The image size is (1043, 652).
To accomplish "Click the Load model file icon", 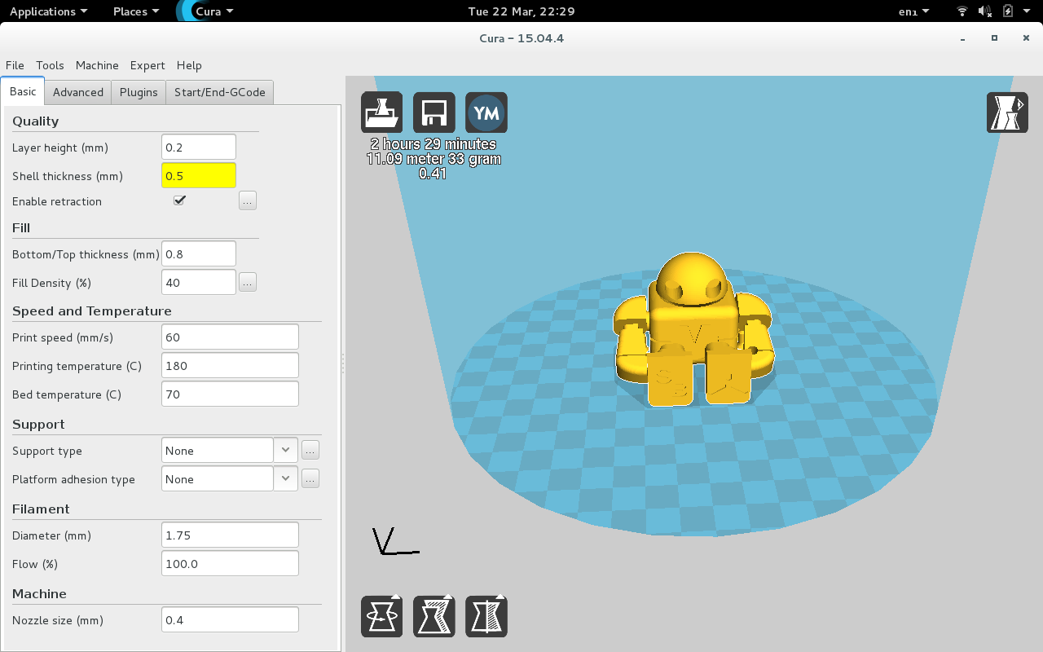I will [x=381, y=112].
